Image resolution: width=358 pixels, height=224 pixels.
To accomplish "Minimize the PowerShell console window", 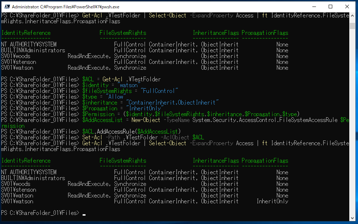I will [313, 7].
